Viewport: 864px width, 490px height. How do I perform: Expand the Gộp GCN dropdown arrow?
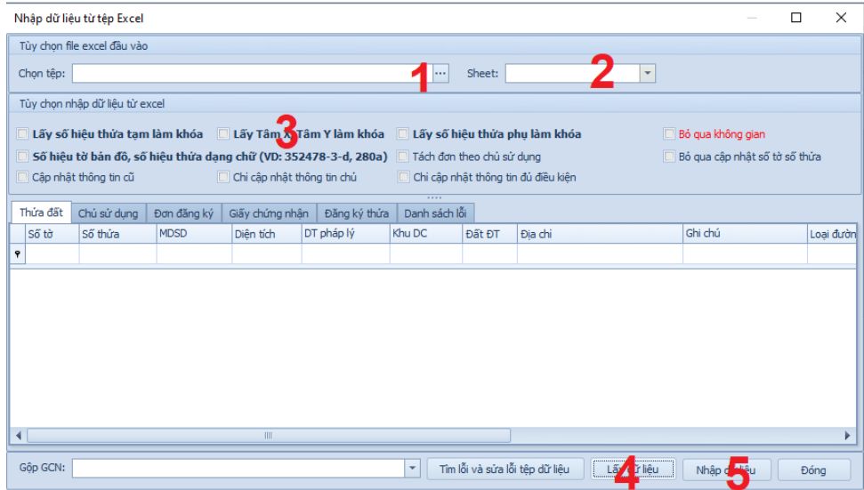click(412, 469)
